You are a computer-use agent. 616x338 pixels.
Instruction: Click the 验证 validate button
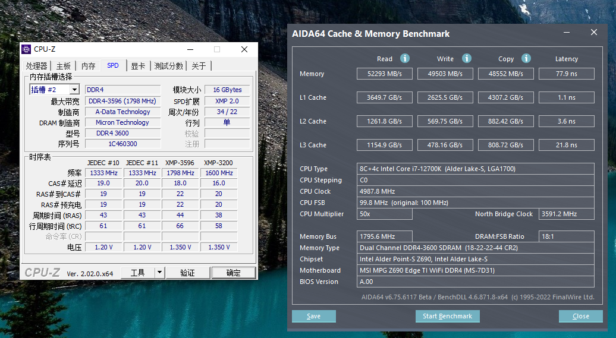[x=187, y=273]
